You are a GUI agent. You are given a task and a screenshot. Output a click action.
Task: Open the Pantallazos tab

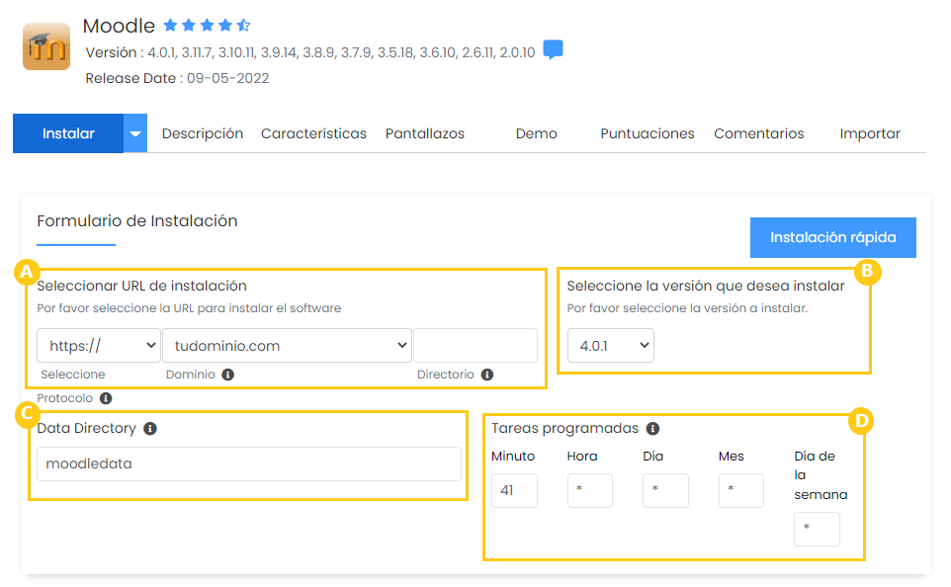pyautogui.click(x=424, y=133)
